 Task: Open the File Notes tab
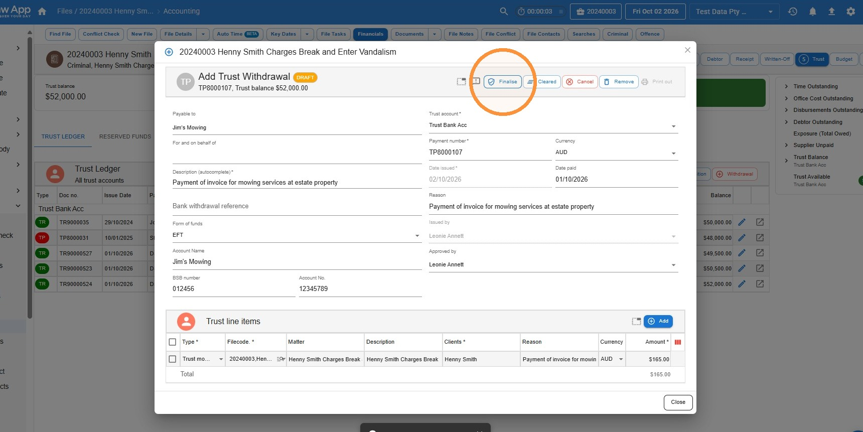click(x=461, y=34)
